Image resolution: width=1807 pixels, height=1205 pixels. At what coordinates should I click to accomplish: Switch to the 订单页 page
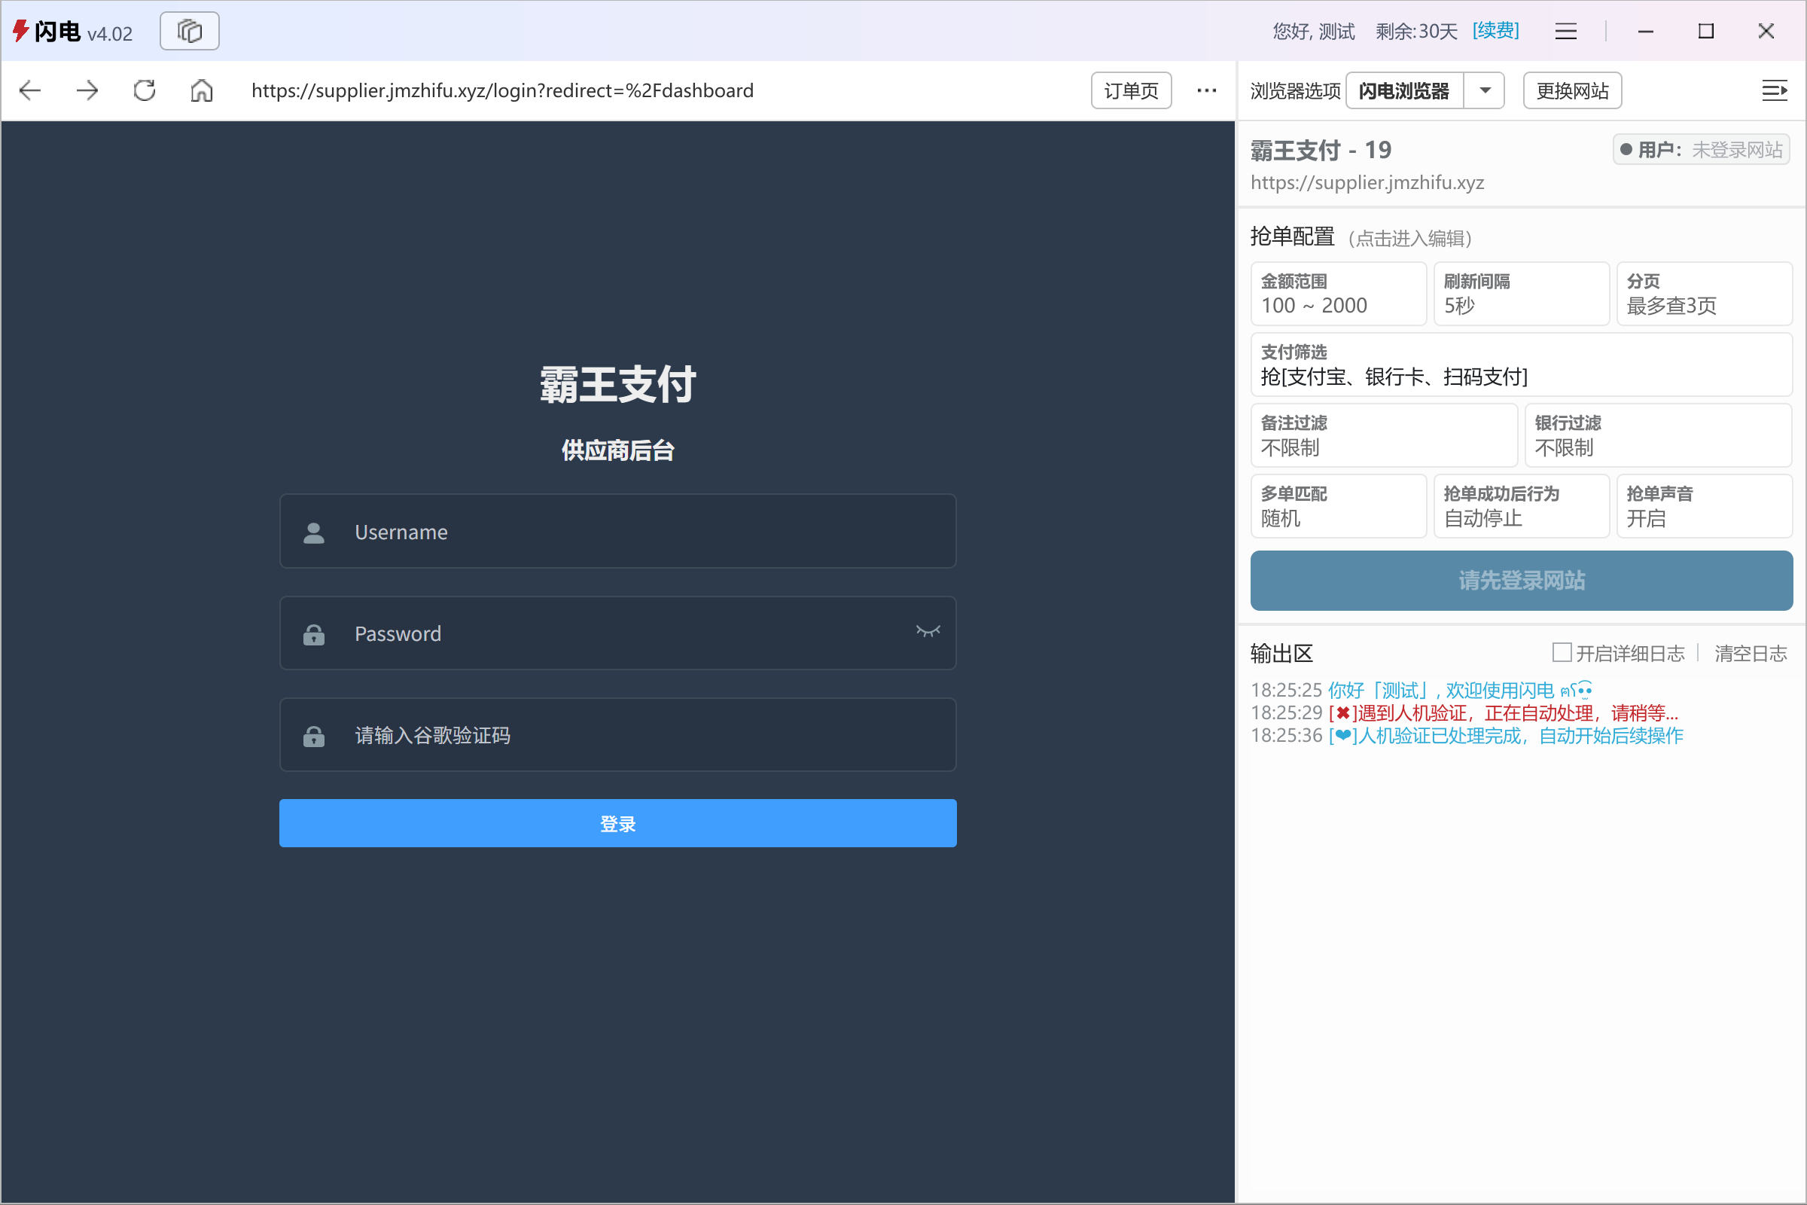[x=1131, y=90]
